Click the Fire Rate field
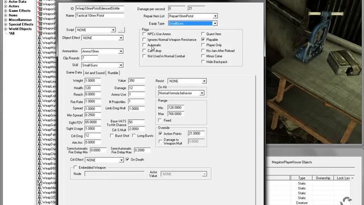Viewport: 364px width, 205px height. (x=93, y=101)
